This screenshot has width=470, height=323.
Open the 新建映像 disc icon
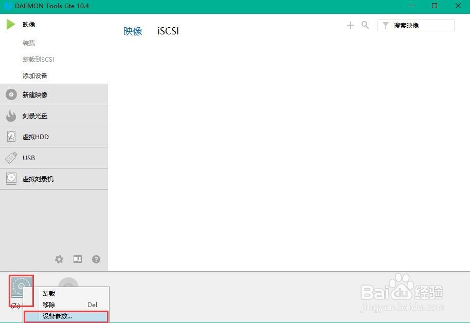pyautogui.click(x=11, y=94)
